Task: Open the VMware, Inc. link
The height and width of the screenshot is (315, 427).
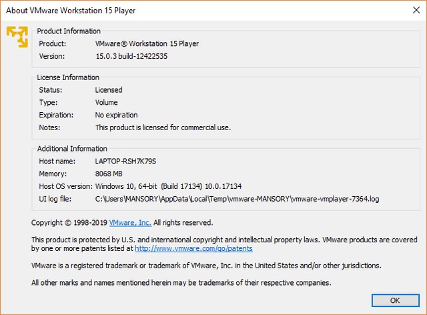Action: point(130,223)
